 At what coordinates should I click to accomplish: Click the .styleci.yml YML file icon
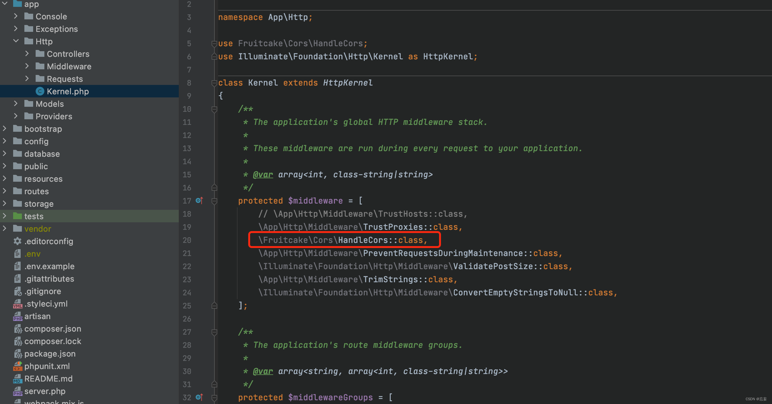point(18,304)
